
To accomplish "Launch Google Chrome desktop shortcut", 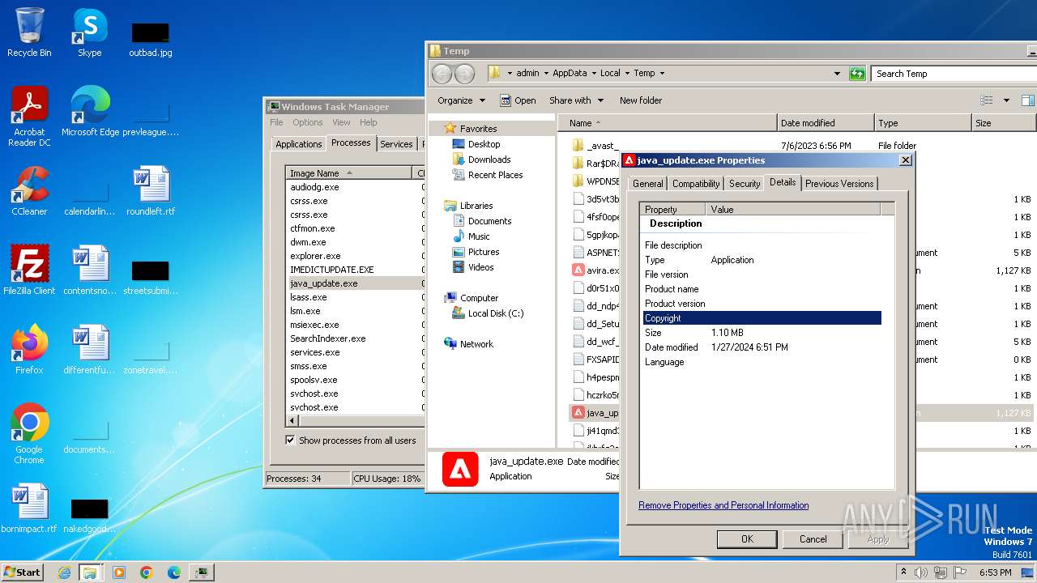I will coord(29,433).
